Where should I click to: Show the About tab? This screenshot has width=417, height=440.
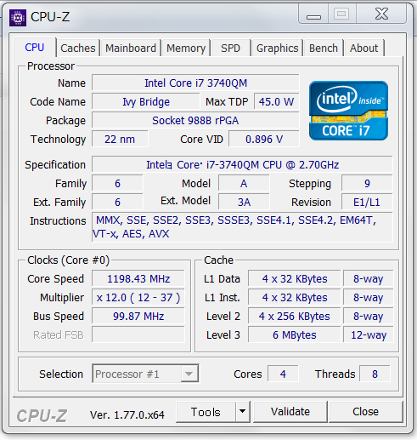click(x=363, y=48)
